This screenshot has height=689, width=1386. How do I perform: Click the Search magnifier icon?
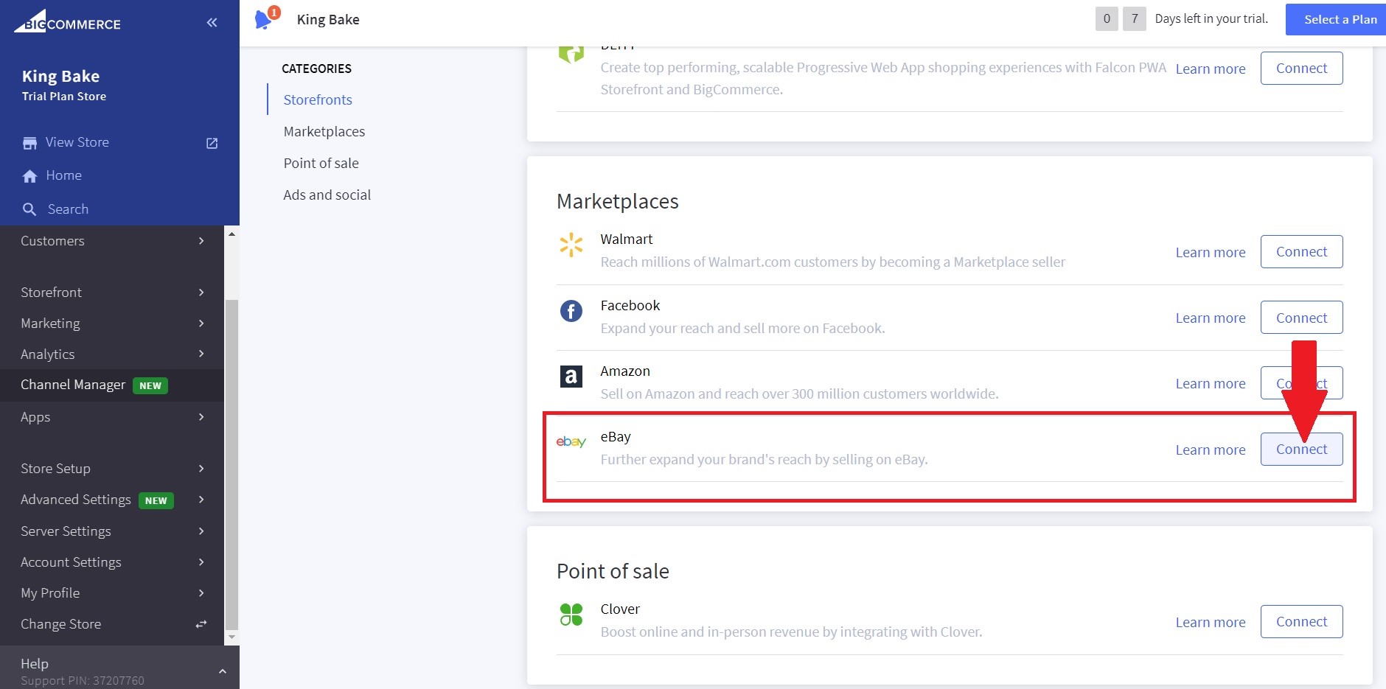[29, 209]
